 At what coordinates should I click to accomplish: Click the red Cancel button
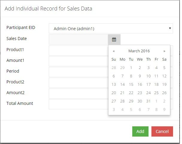pos(162,131)
